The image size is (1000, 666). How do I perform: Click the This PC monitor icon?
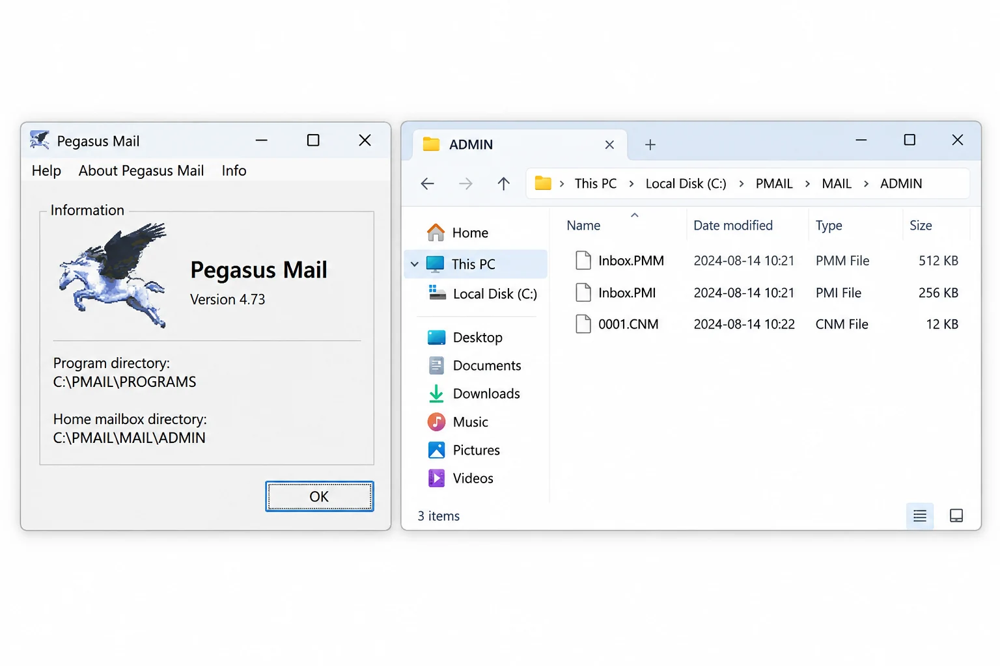[435, 263]
